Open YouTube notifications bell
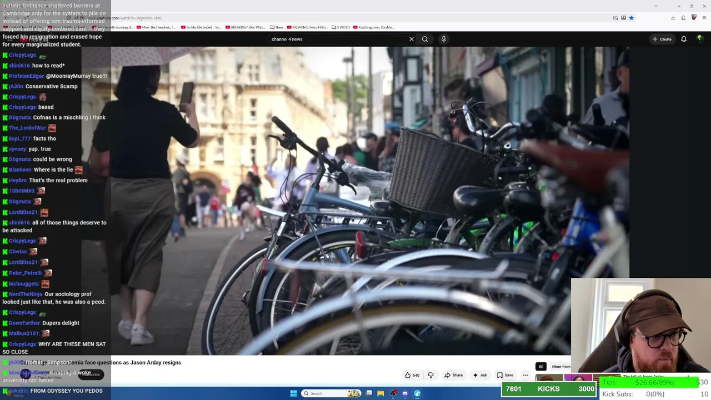Screen dimensions: 711x400 click(x=684, y=39)
